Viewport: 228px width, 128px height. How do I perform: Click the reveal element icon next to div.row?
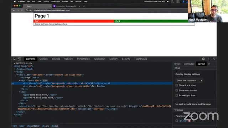click(193, 121)
